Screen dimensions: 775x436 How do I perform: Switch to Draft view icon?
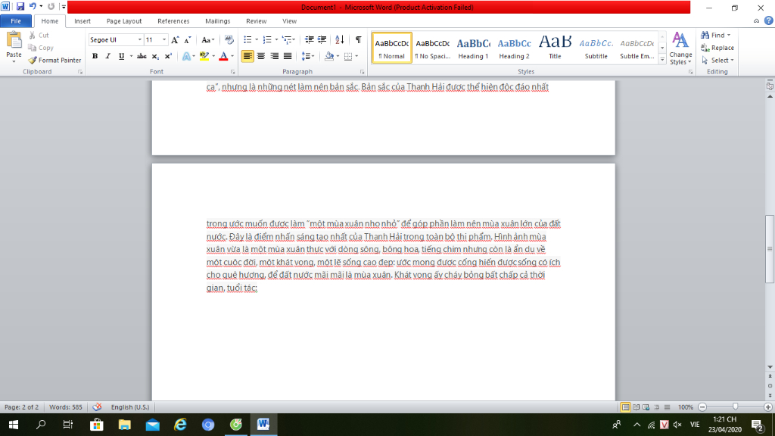click(668, 407)
